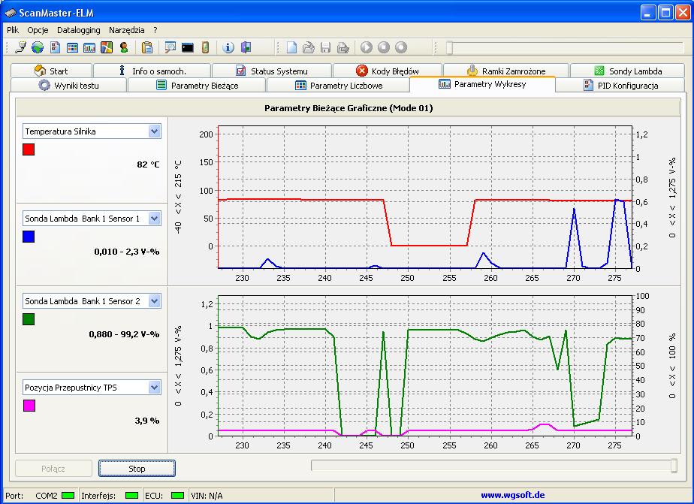Expand the Pozycja Przepustnicy TPS dropdown
Image resolution: width=694 pixels, height=504 pixels.
click(154, 388)
